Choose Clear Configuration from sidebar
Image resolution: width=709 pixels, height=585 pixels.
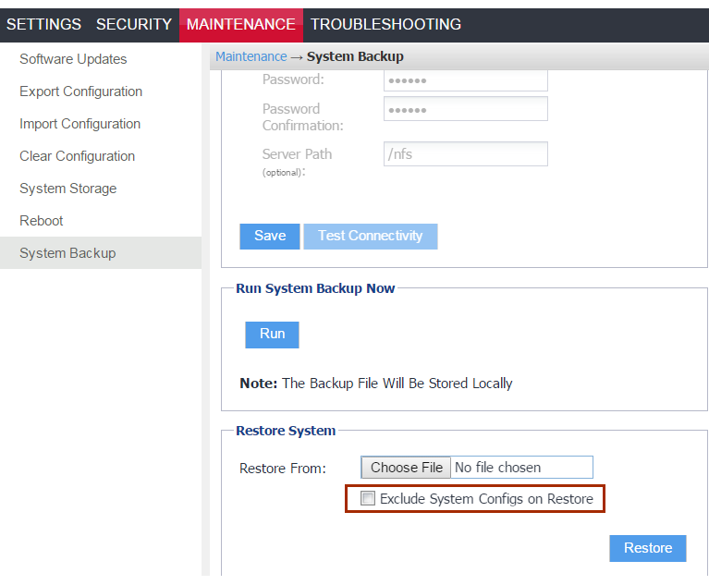pos(77,156)
